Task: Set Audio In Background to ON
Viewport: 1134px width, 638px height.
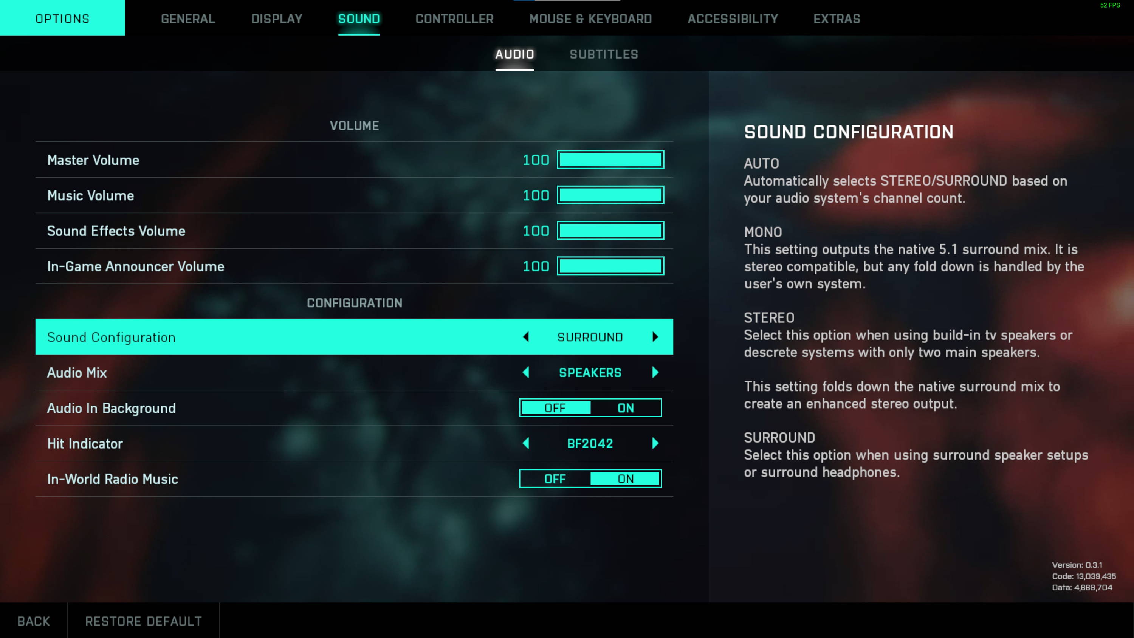Action: [626, 408]
